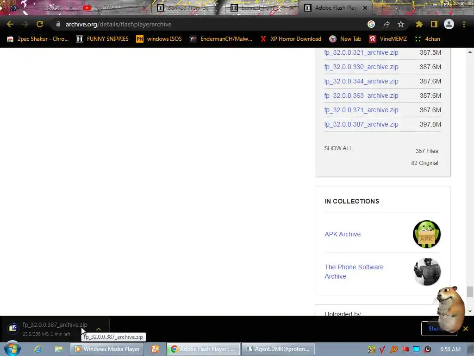Click the 6:56 AM clock
This screenshot has height=356, width=474.
450,350
